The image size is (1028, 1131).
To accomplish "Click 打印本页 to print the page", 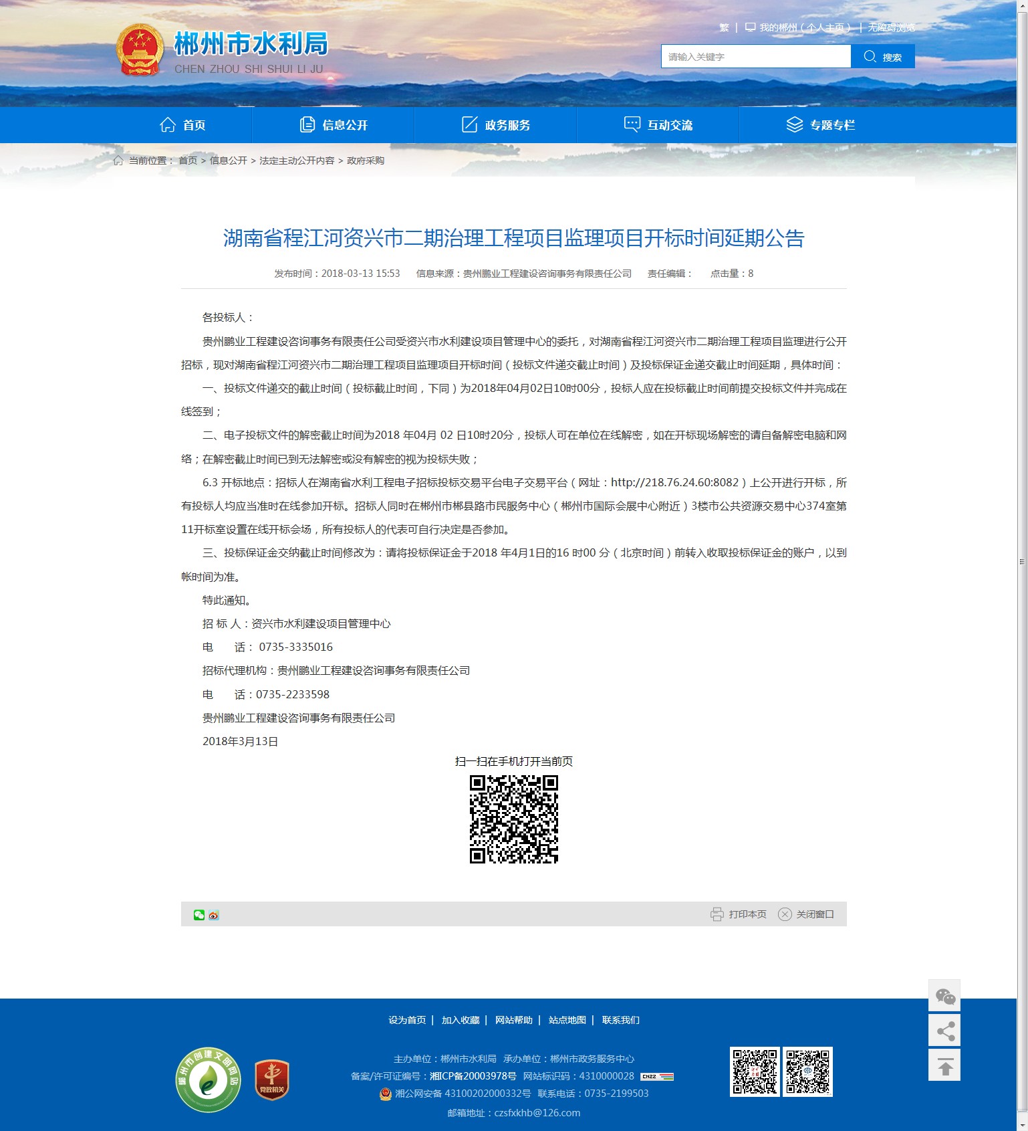I will tap(747, 914).
